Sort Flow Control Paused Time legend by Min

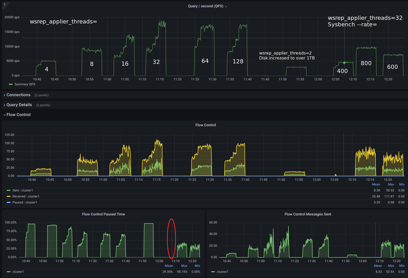click(197, 266)
